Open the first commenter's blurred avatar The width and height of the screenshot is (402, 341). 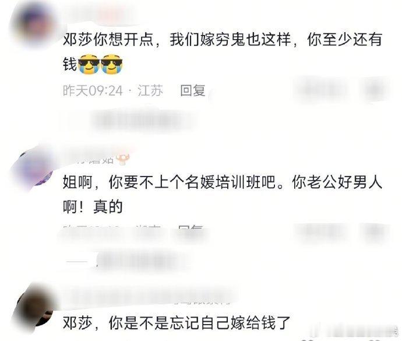coord(33,24)
